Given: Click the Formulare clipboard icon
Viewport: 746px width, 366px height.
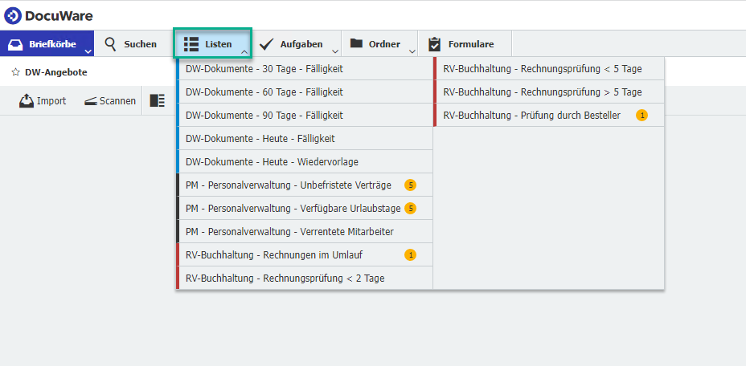Looking at the screenshot, I should tap(434, 43).
